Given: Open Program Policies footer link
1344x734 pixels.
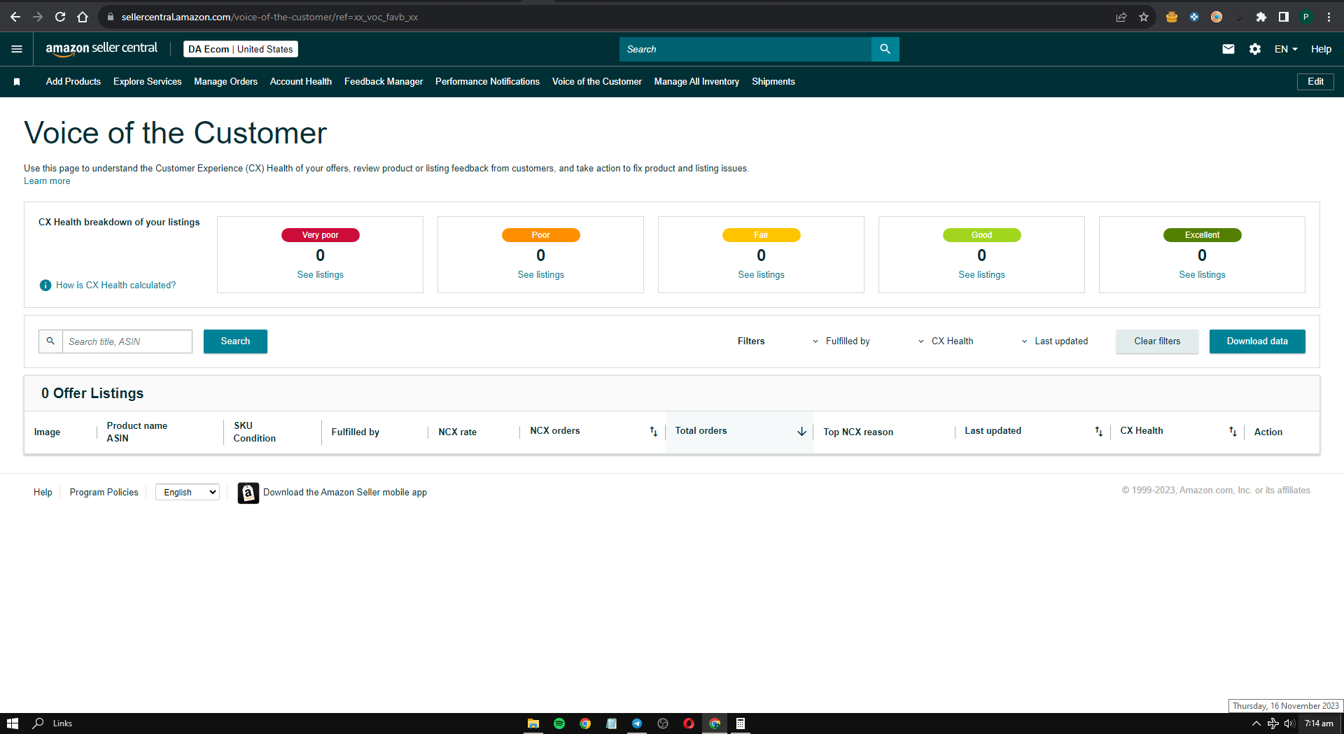Looking at the screenshot, I should (104, 493).
